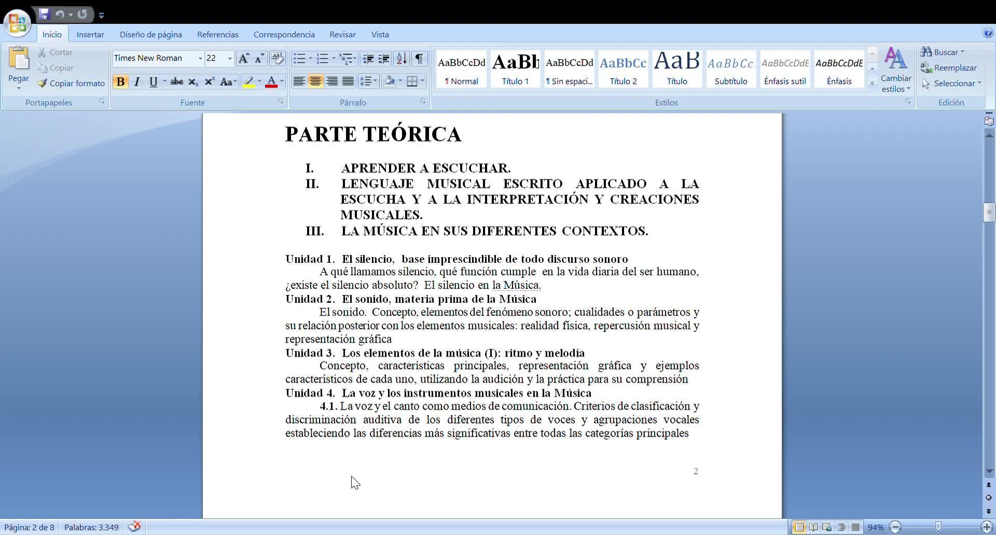This screenshot has width=996, height=535.
Task: Save the document from Quick Access
Action: (x=44, y=15)
